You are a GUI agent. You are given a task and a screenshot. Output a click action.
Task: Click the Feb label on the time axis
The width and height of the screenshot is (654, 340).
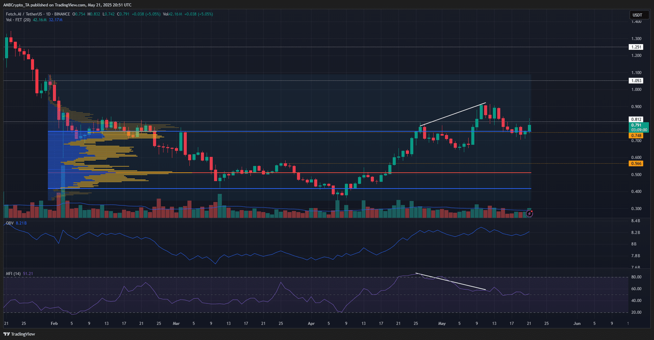coord(54,324)
